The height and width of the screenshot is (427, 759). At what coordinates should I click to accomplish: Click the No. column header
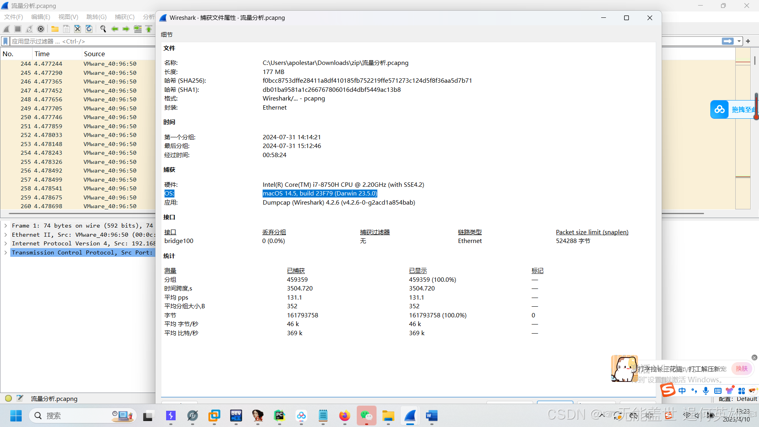(16, 54)
